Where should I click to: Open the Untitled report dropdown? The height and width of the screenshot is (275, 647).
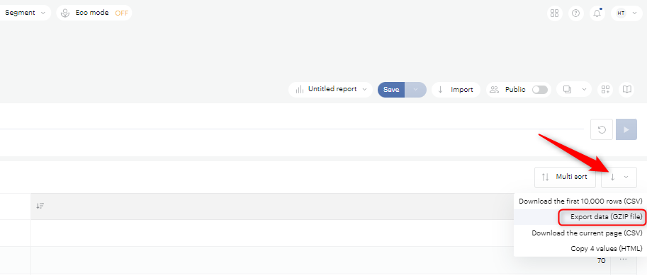330,89
